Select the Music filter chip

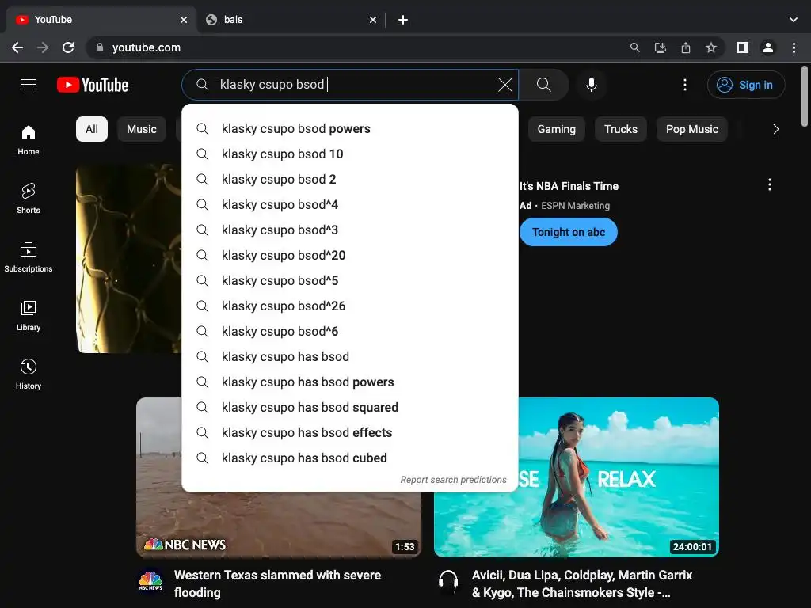pos(142,129)
